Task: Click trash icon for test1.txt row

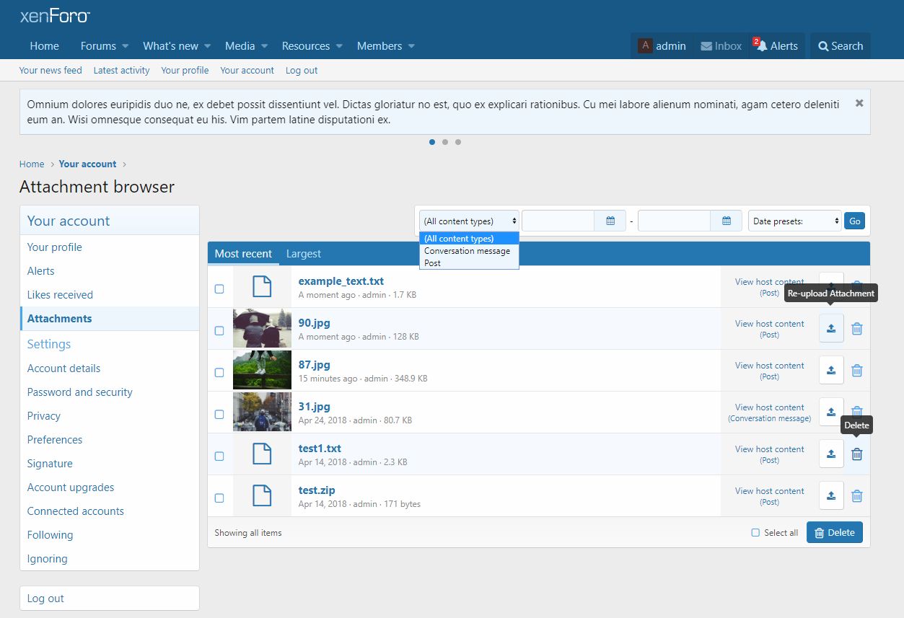Action: click(x=856, y=454)
